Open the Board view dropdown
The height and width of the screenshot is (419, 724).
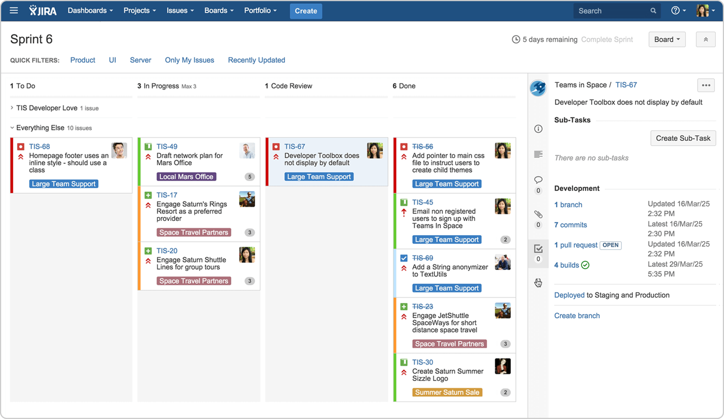click(x=667, y=39)
